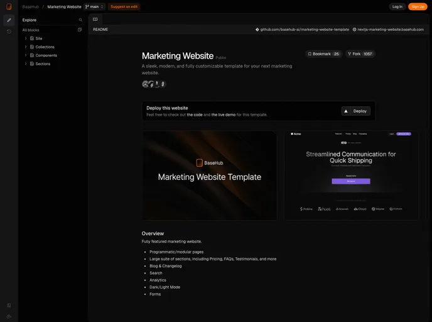This screenshot has width=432, height=322.
Task: Open 'the live demo' link
Action: click(x=223, y=115)
